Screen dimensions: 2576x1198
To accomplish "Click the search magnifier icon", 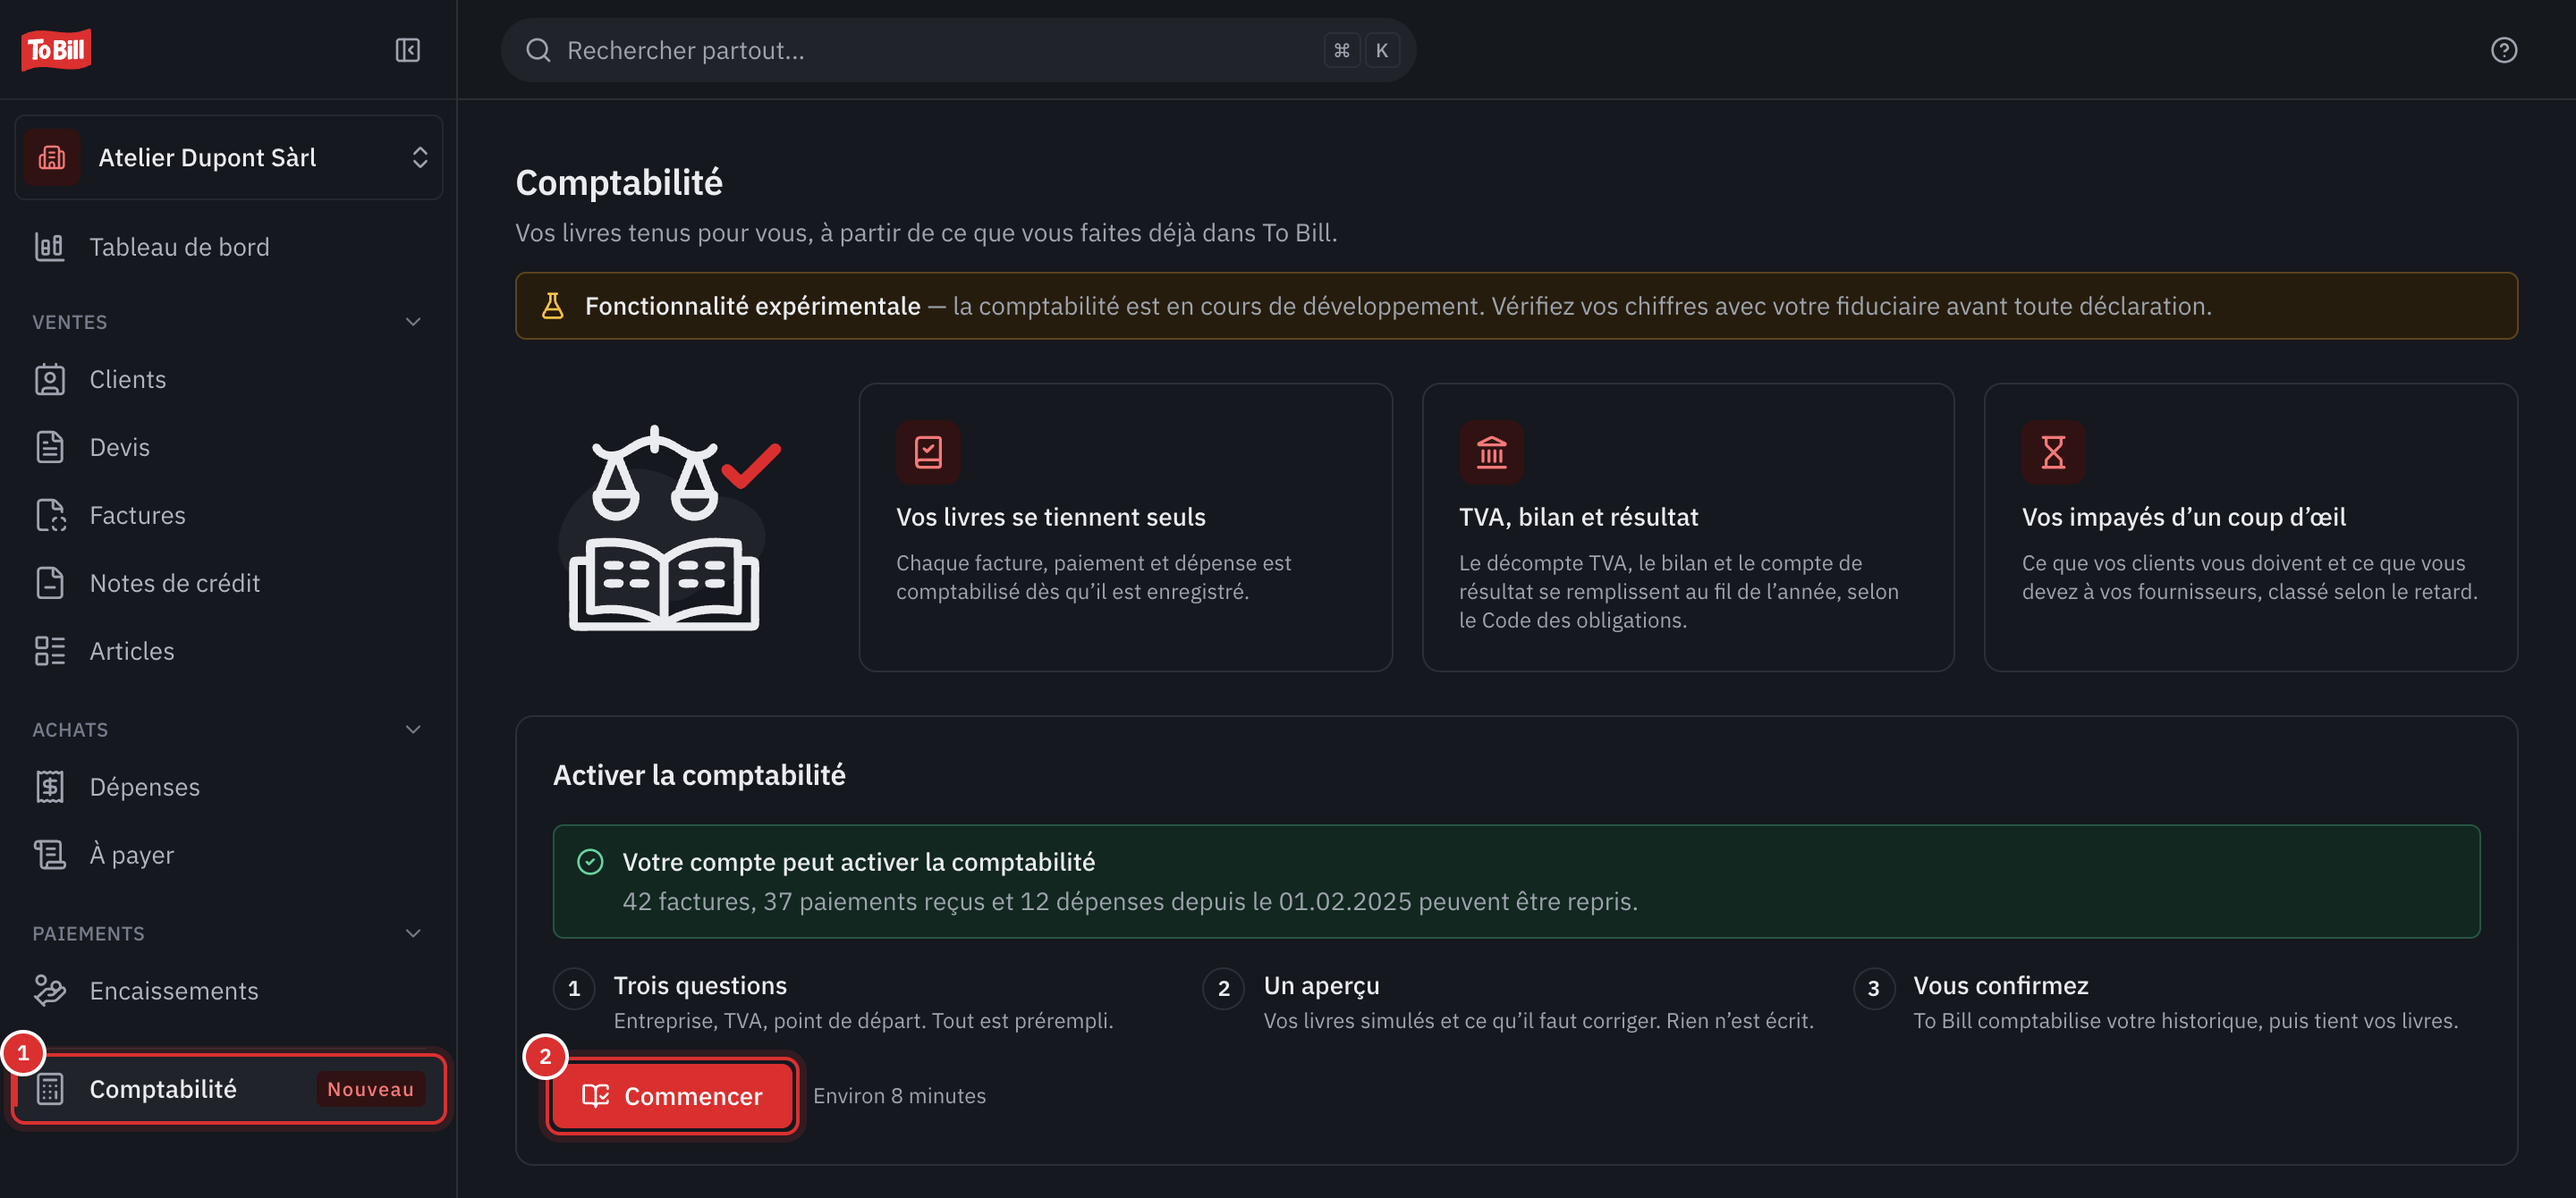I will [x=538, y=50].
